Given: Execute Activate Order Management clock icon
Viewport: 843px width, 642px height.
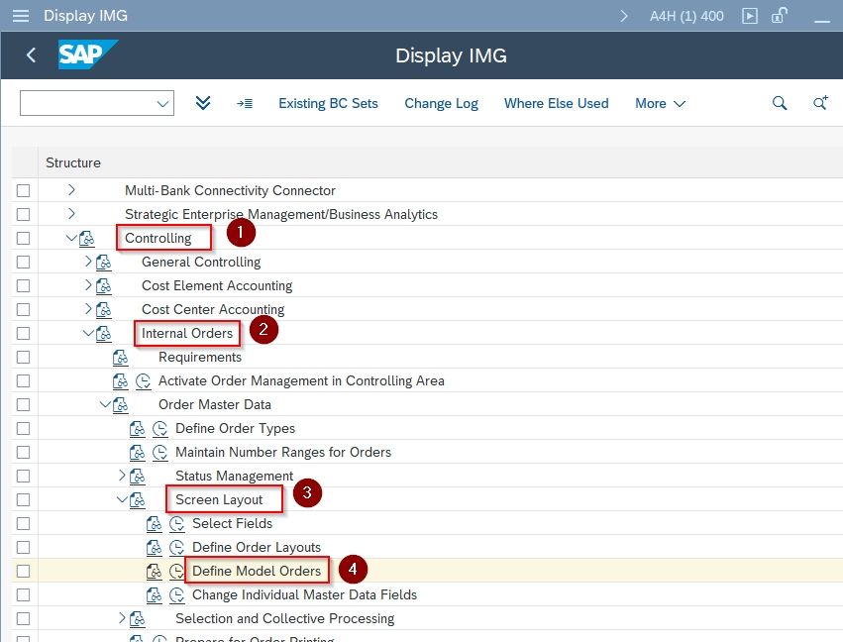Looking at the screenshot, I should click(143, 381).
